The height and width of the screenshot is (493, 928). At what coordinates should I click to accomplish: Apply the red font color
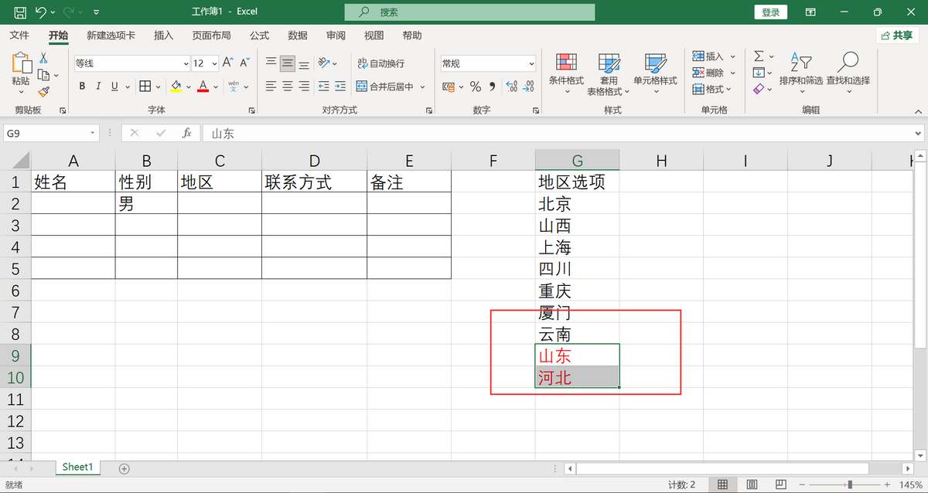tap(203, 87)
